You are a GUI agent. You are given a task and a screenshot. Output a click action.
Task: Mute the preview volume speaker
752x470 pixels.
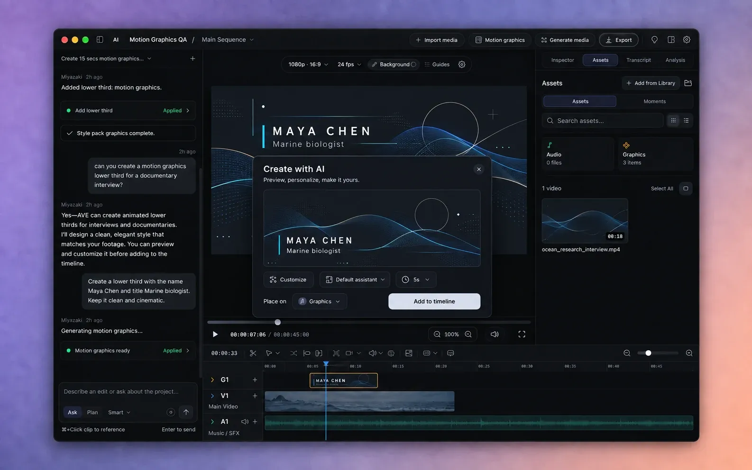point(495,334)
